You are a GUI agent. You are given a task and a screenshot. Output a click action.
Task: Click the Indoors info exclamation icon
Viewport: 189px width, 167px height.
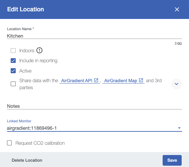(x=39, y=51)
